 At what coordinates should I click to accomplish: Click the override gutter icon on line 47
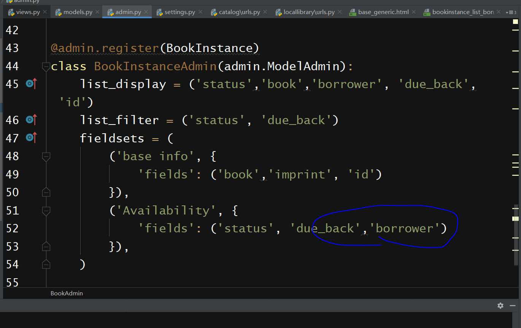(x=31, y=137)
